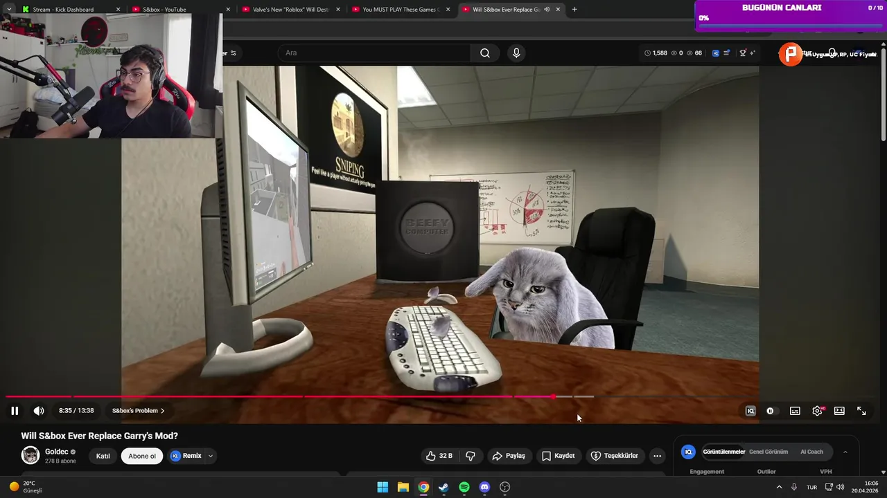887x498 pixels.
Task: Show hidden system tray icons
Action: [779, 487]
